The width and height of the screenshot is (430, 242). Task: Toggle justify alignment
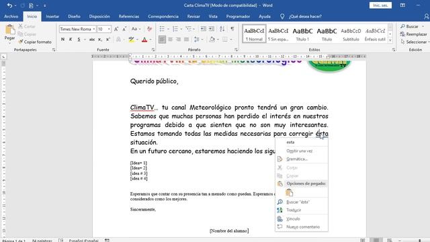(187, 40)
